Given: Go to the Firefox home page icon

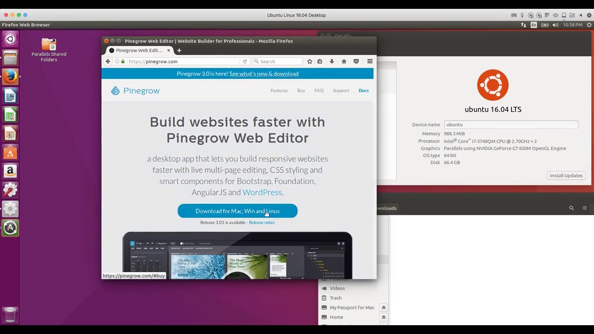Looking at the screenshot, I should 344,61.
